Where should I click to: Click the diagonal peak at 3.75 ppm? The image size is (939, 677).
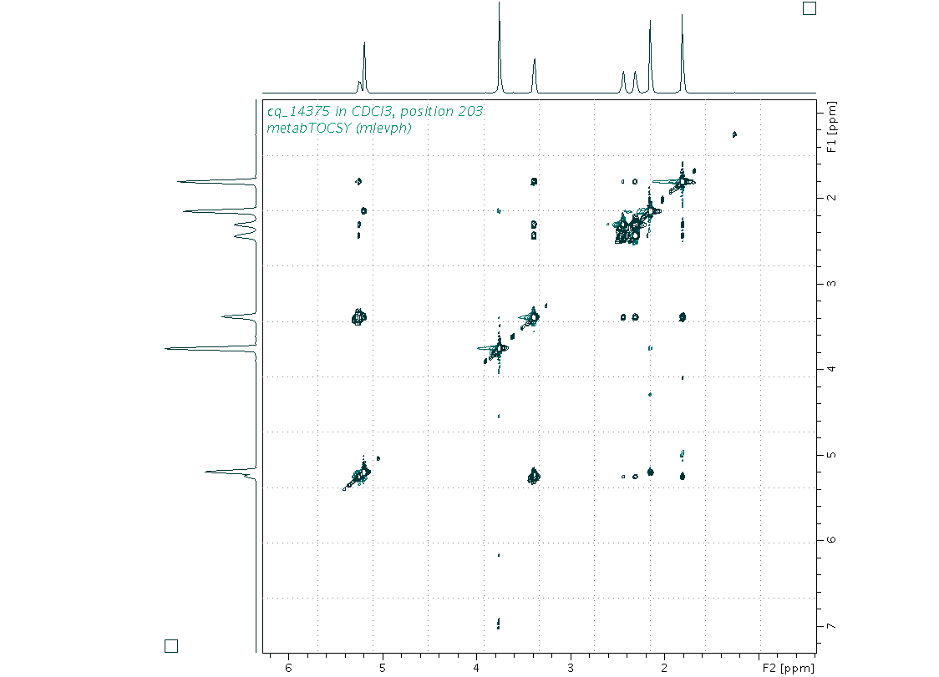tap(498, 348)
